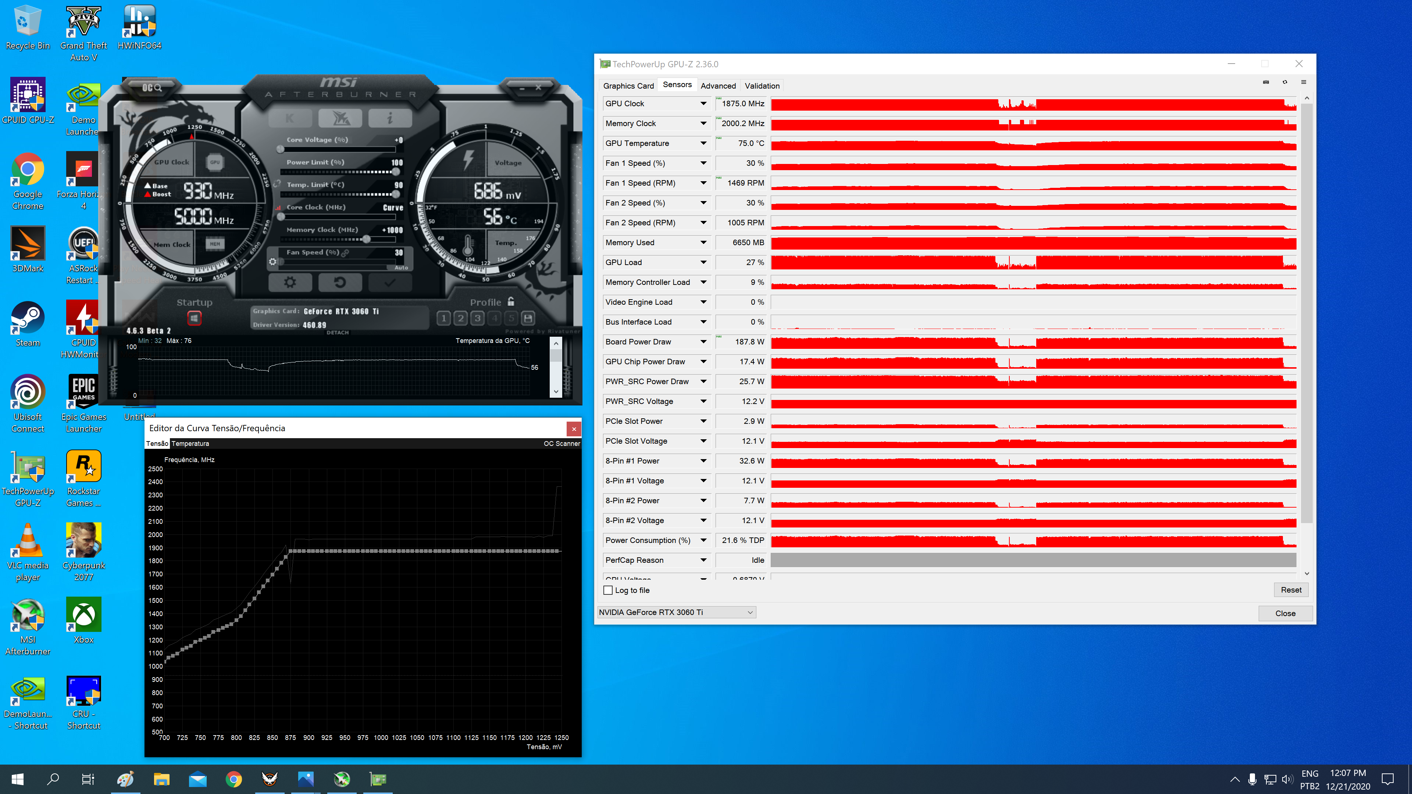Click the reset arrow button in Afterburner
Screen dimensions: 1412x794
point(340,282)
